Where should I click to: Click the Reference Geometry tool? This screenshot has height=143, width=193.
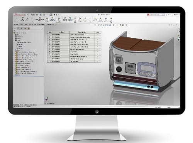tap(70, 19)
